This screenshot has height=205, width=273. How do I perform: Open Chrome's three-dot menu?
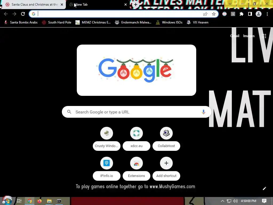(267, 14)
